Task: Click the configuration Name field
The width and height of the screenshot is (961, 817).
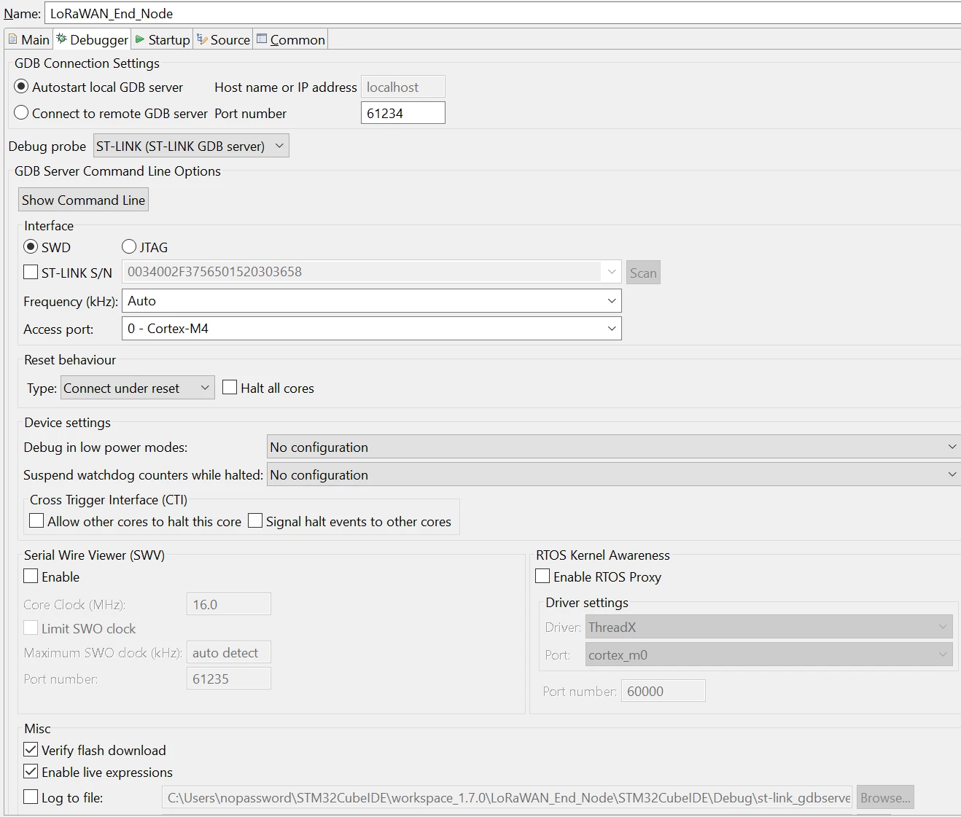Action: tap(503, 13)
